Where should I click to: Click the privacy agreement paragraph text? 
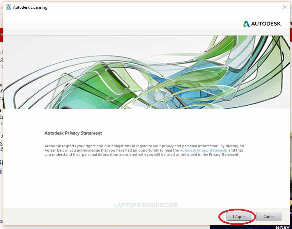tap(143, 150)
